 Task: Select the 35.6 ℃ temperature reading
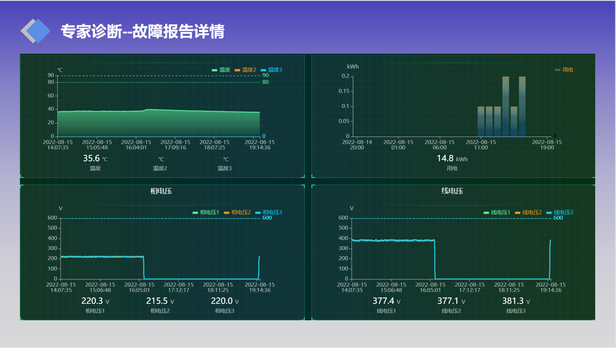[x=91, y=159]
